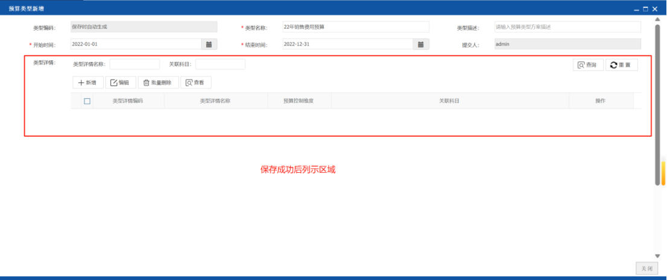Click the scrollbar up arrow

click(657, 20)
